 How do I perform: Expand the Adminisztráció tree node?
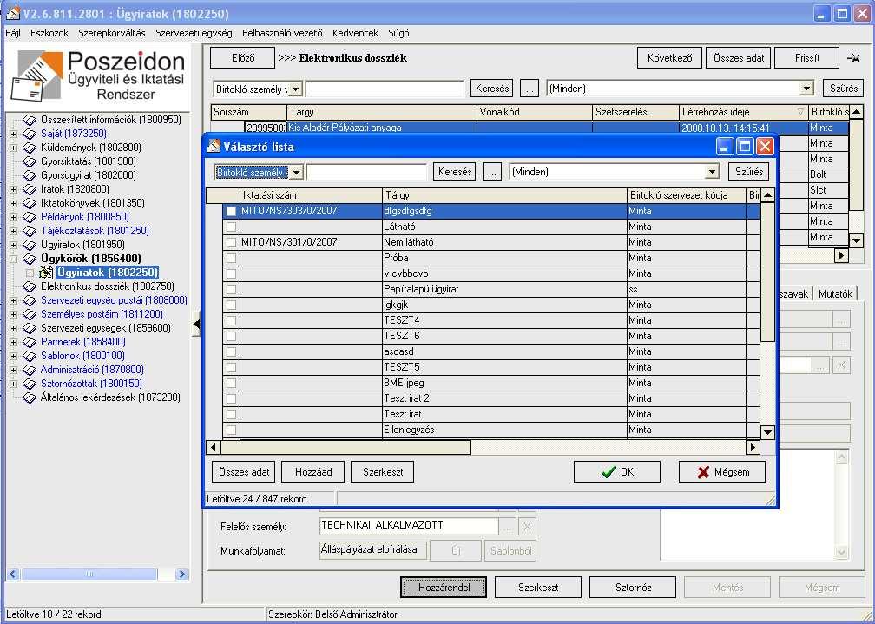click(x=13, y=370)
